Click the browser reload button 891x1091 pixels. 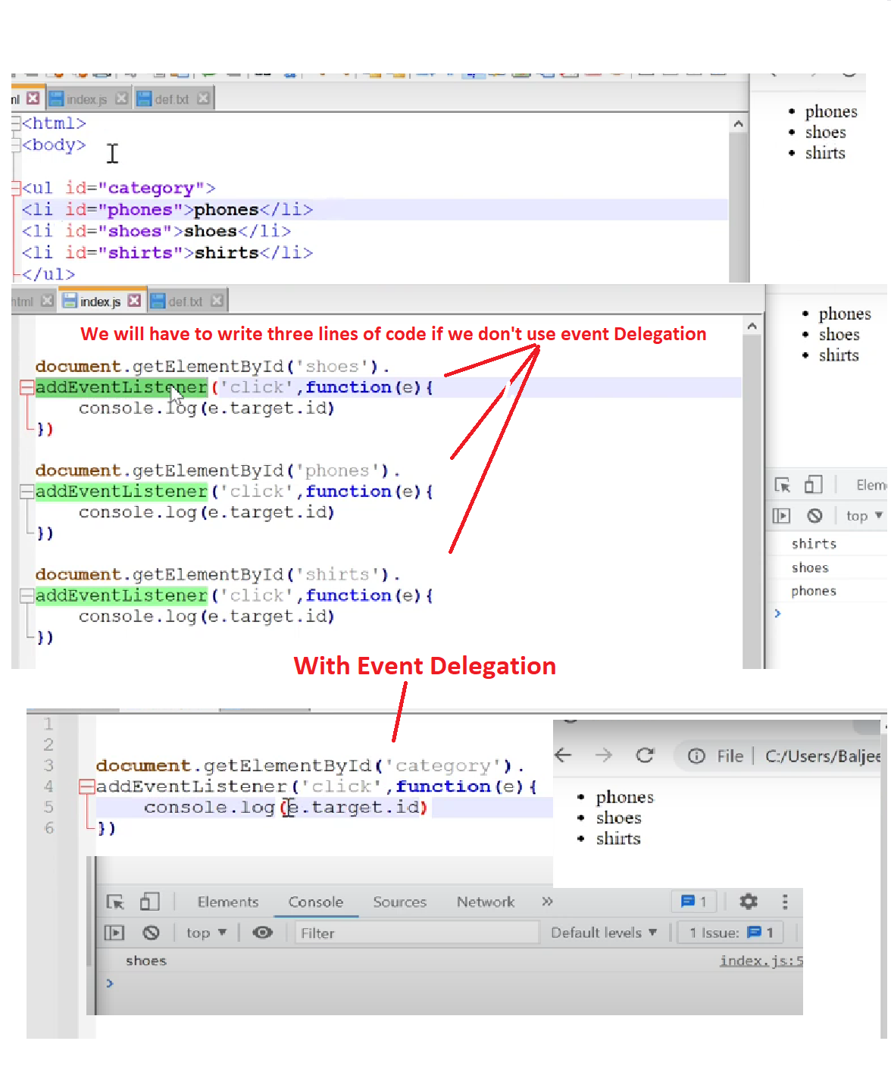coord(645,755)
